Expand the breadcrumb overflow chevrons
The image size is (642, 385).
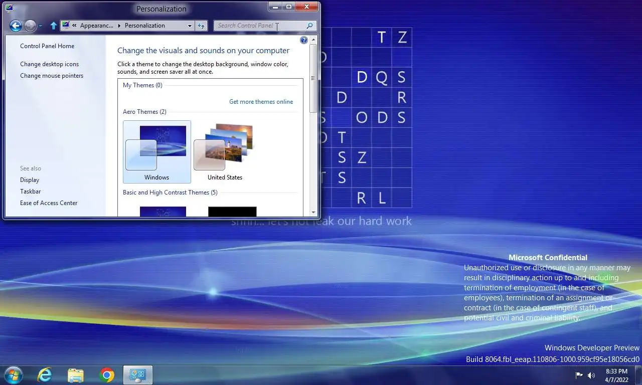coord(74,26)
